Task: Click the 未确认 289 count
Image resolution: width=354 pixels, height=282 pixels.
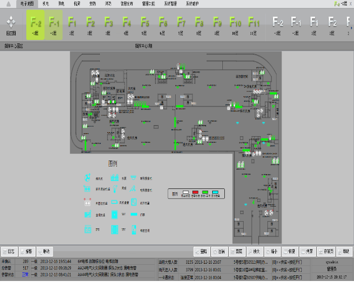Action: point(25,261)
